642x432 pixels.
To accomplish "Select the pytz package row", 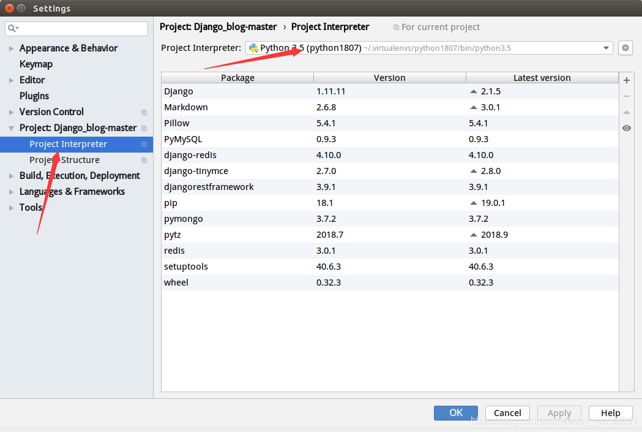I will pyautogui.click(x=390, y=235).
